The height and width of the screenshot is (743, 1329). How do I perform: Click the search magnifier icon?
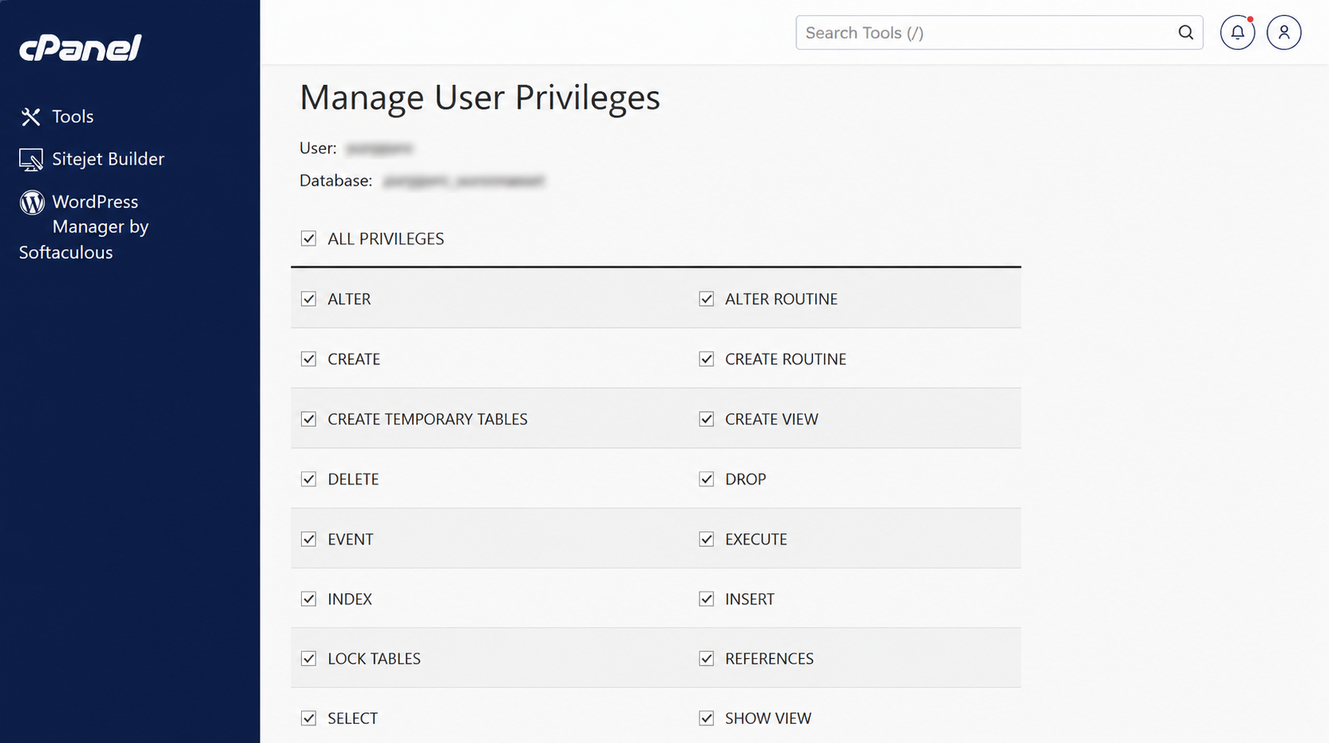coord(1186,32)
